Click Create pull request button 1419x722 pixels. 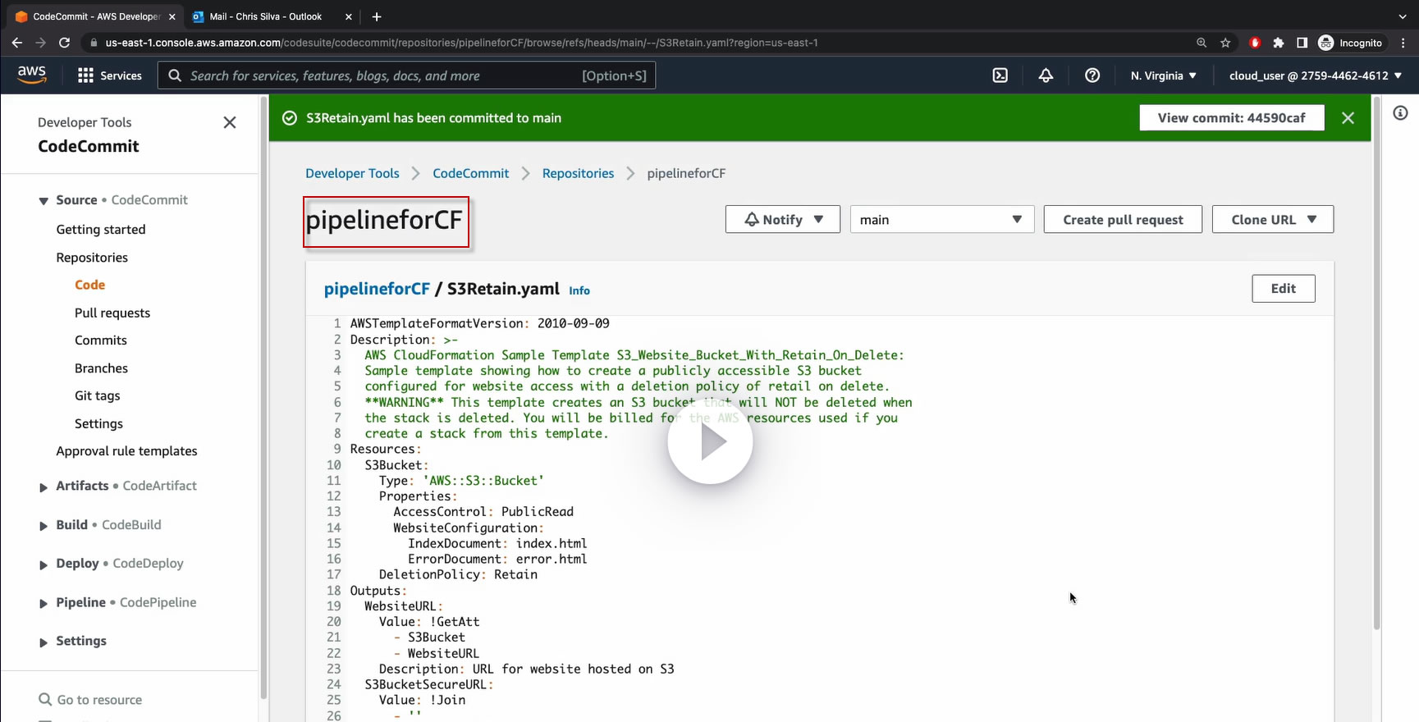pyautogui.click(x=1123, y=220)
